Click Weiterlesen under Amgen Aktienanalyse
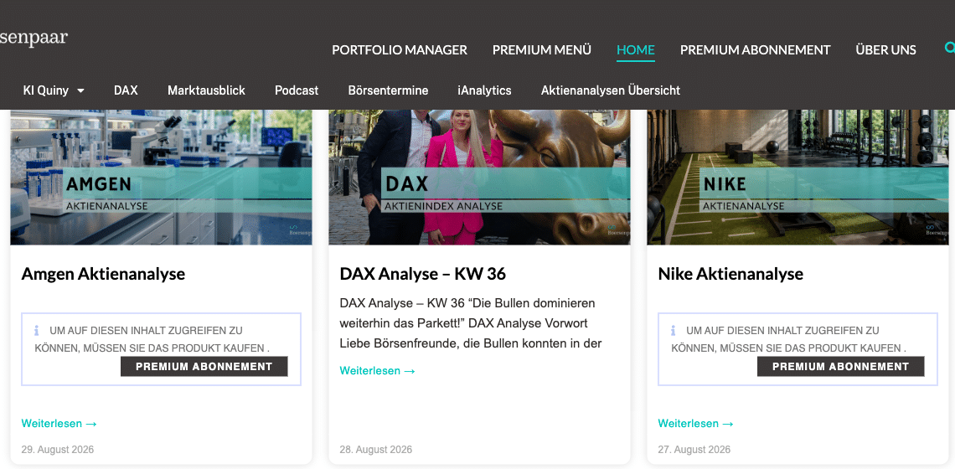The image size is (955, 469). [59, 423]
